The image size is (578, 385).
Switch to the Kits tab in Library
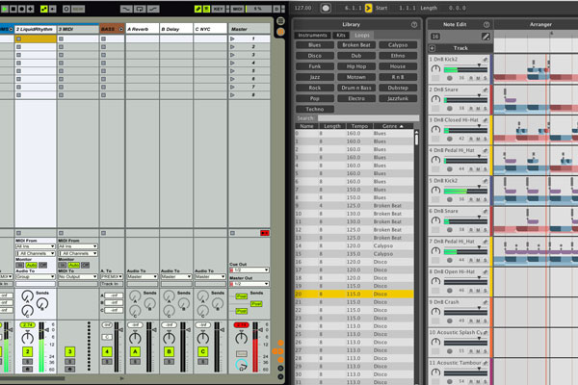click(341, 35)
